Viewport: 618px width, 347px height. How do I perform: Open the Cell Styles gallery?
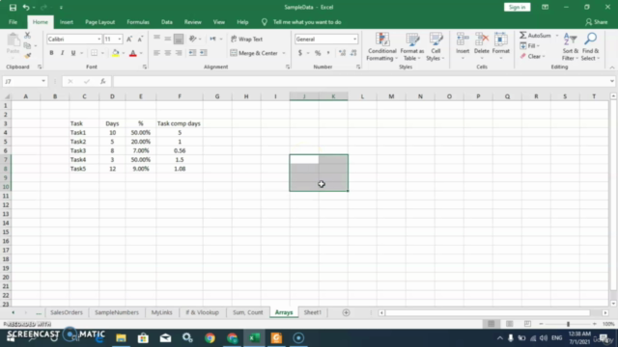[435, 47]
